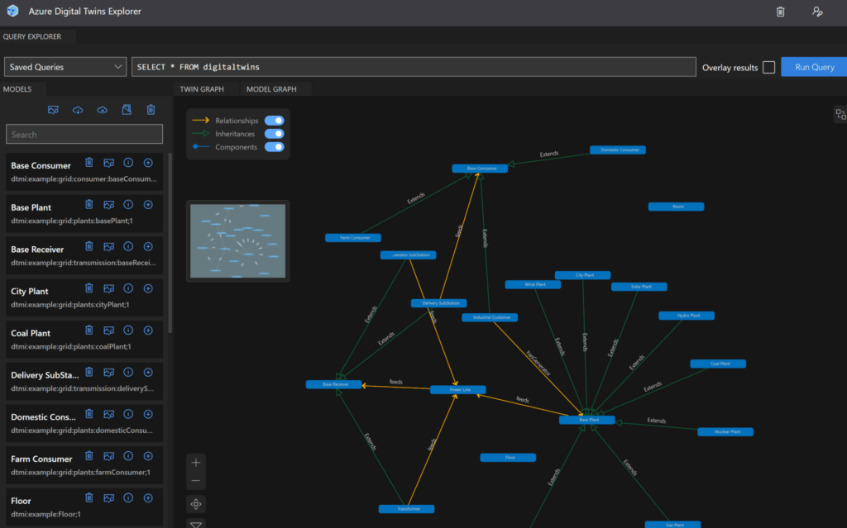Screen dimensions: 847x528
Task: Switch to the Twin Graph tab
Action: point(202,88)
